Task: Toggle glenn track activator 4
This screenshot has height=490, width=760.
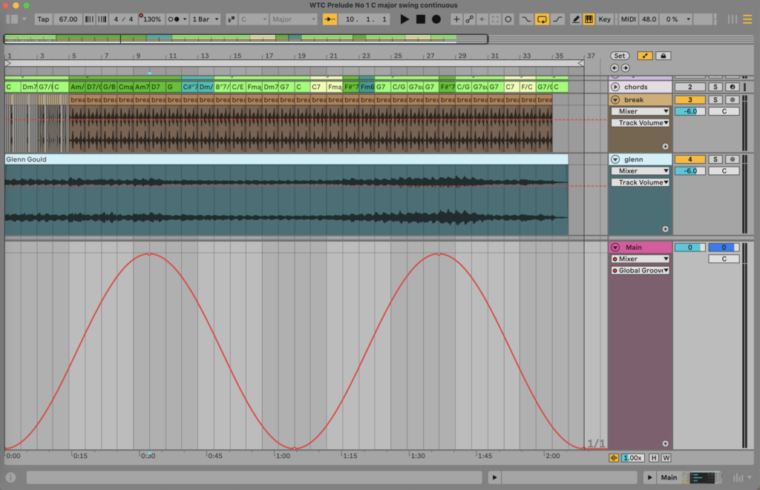Action: click(x=689, y=159)
